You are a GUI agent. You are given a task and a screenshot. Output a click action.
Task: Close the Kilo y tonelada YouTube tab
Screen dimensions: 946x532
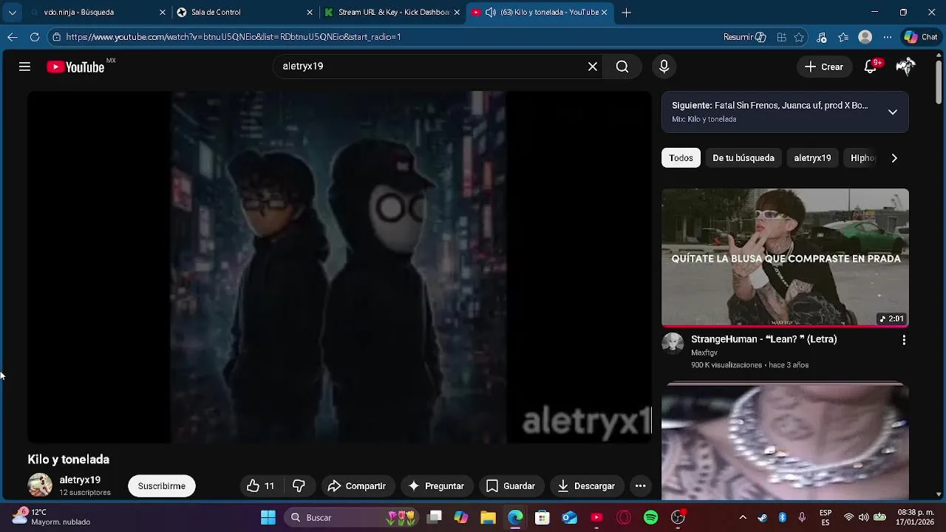pyautogui.click(x=605, y=13)
